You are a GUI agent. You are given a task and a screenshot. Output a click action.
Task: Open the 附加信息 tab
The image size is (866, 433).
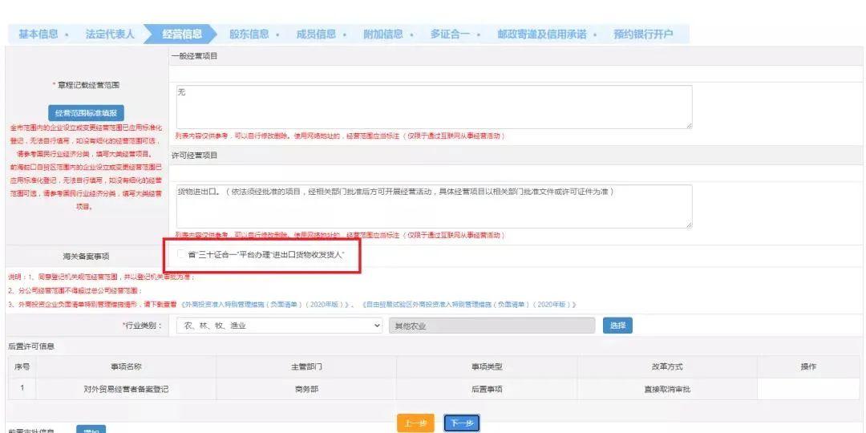383,34
